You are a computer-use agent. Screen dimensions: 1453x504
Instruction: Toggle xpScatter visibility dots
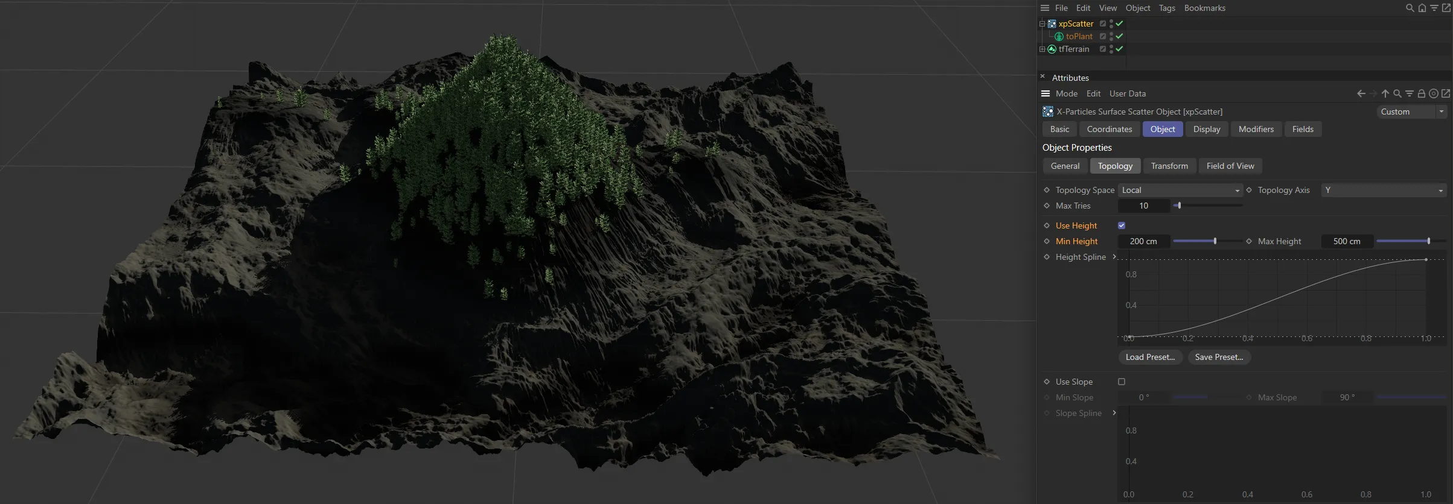pyautogui.click(x=1111, y=24)
